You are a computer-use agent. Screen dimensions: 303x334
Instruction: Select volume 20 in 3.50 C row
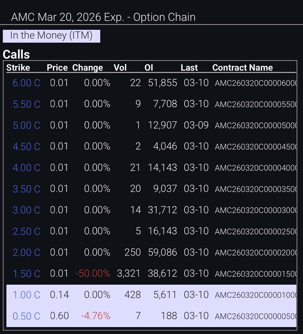pyautogui.click(x=135, y=189)
